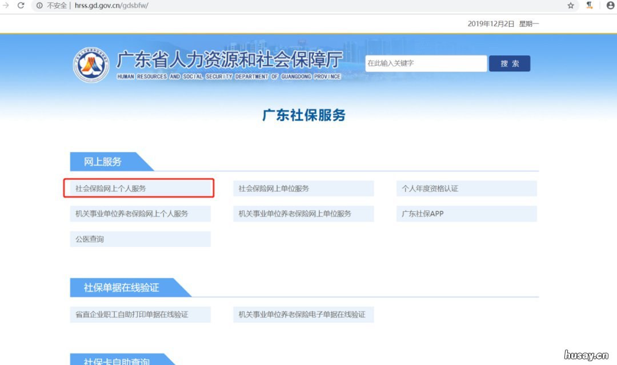Click the keyword search input box
The height and width of the screenshot is (365, 617).
point(426,63)
